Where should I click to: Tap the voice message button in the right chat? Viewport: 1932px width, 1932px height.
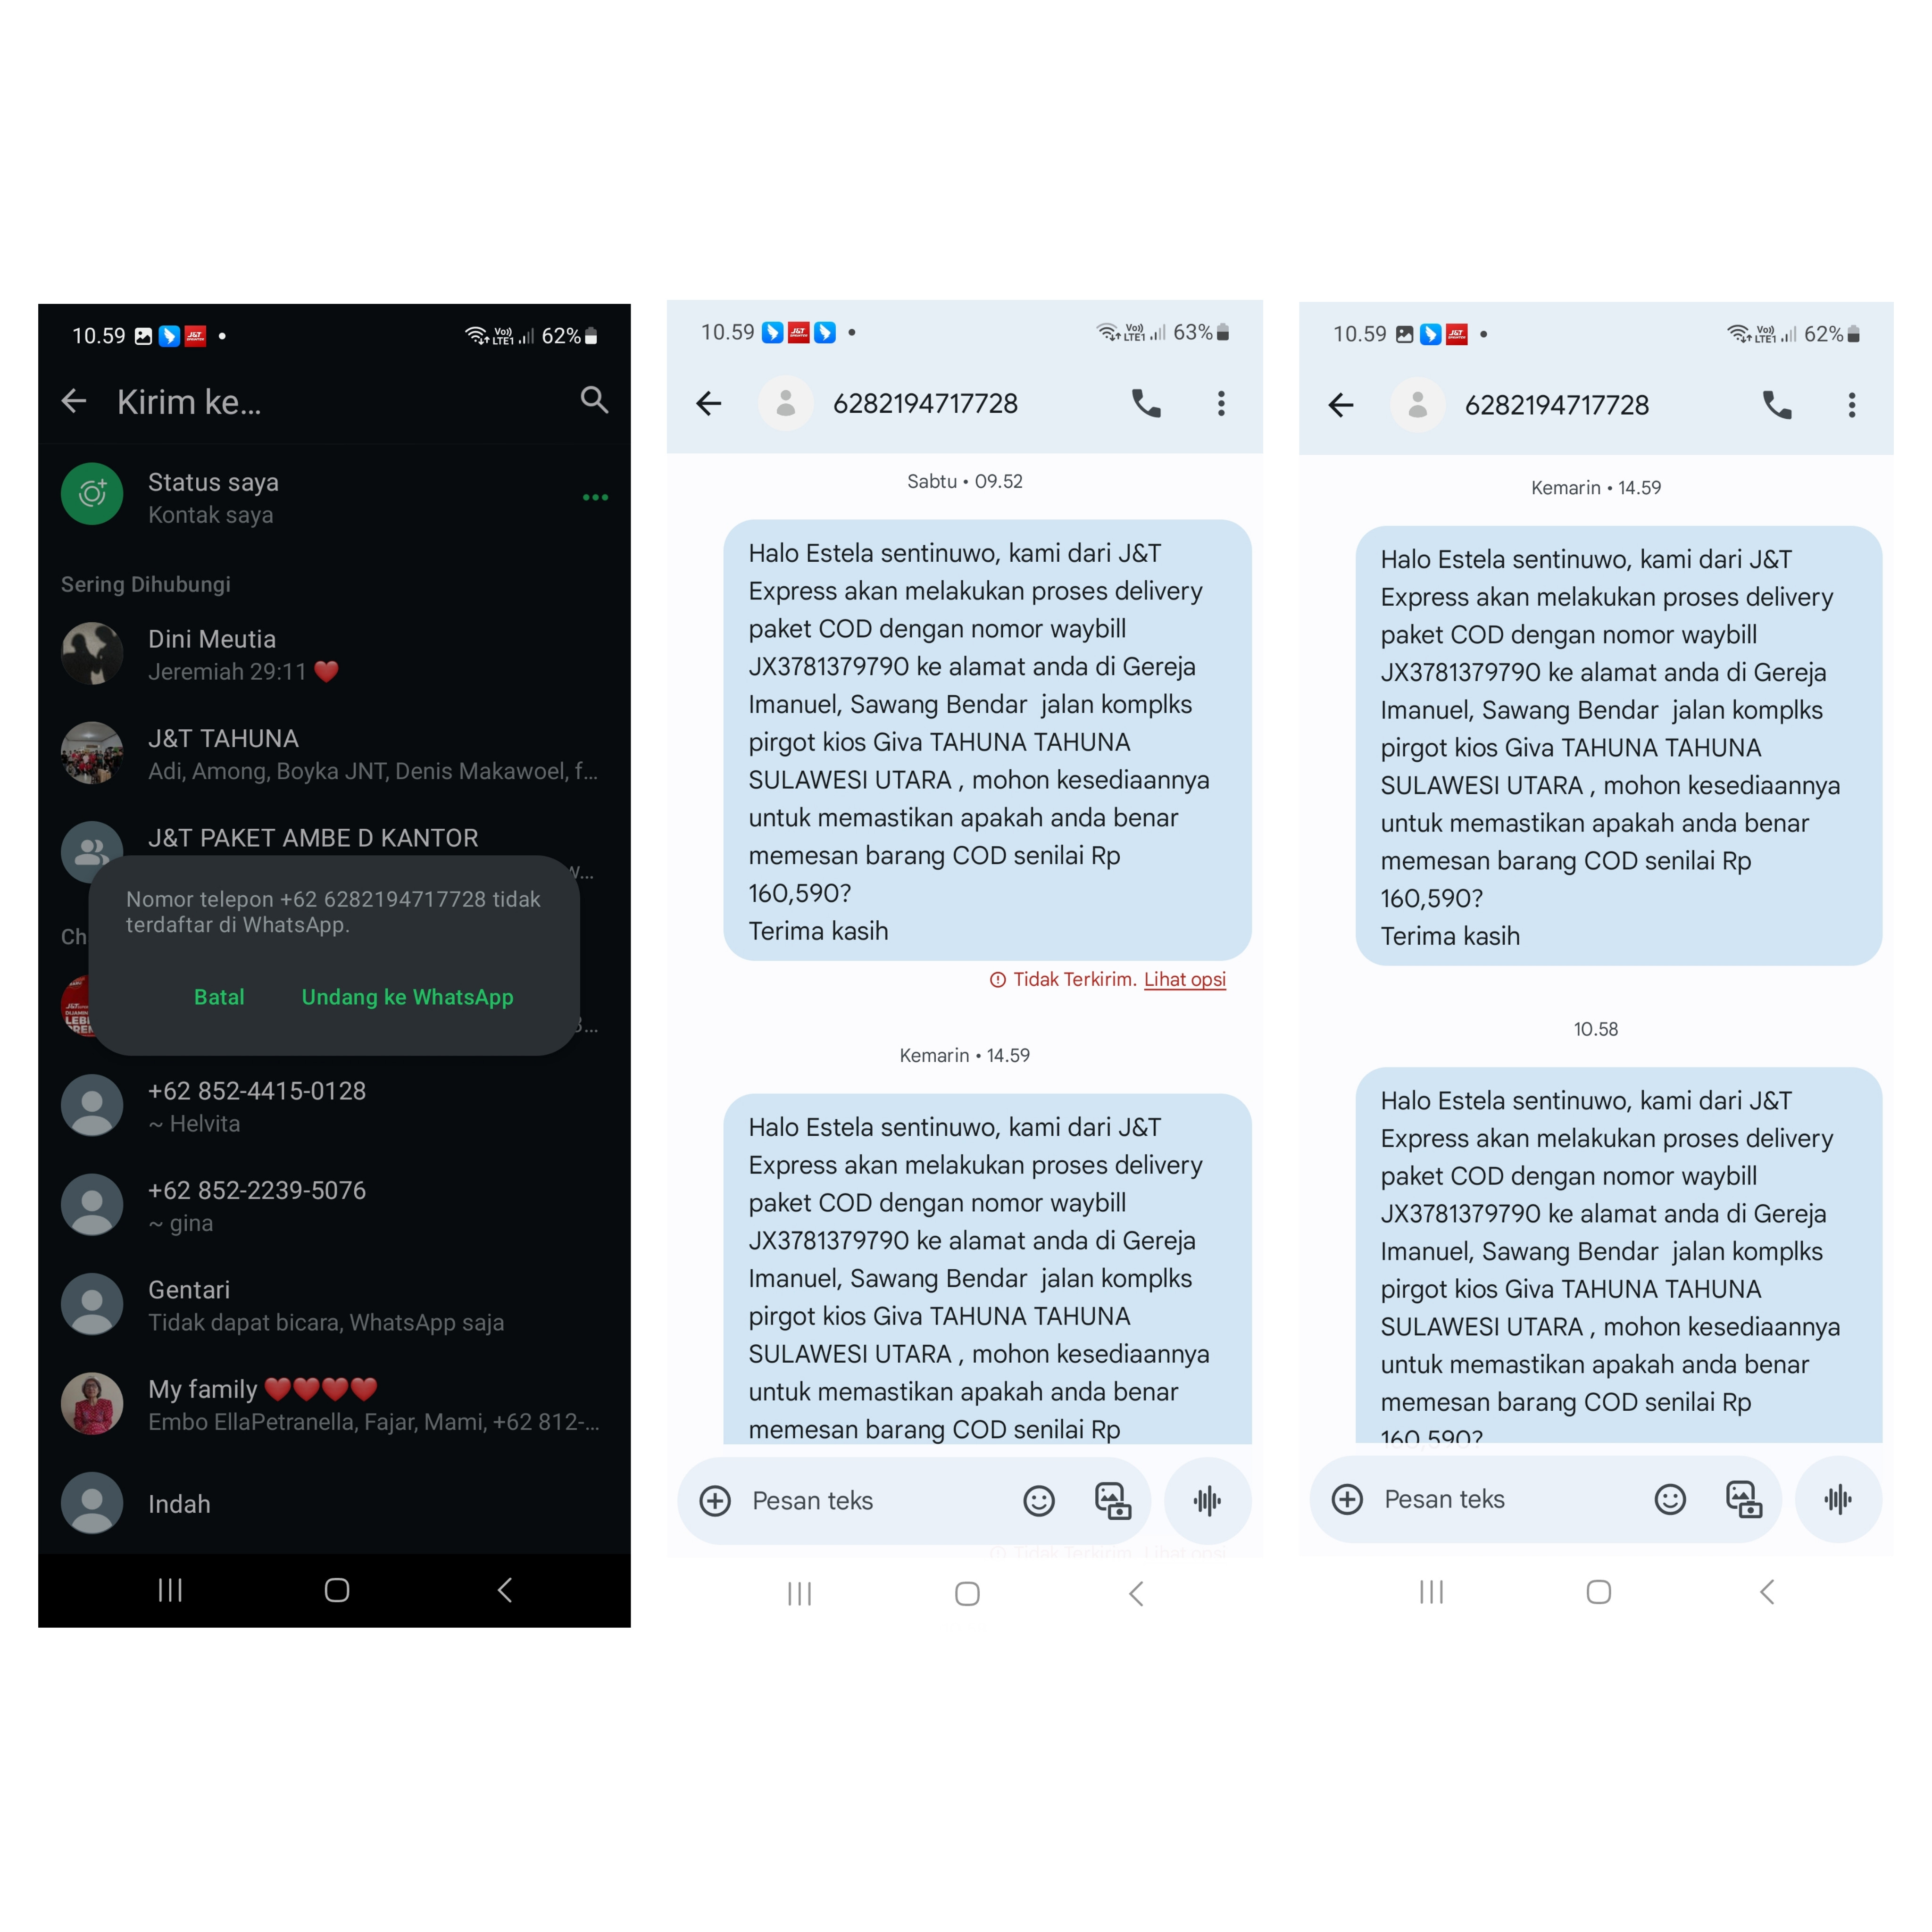(x=1838, y=1499)
